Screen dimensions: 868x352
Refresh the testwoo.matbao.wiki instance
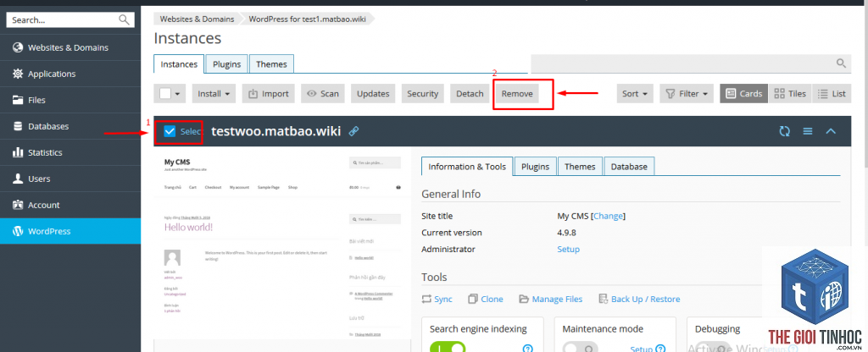tap(784, 131)
